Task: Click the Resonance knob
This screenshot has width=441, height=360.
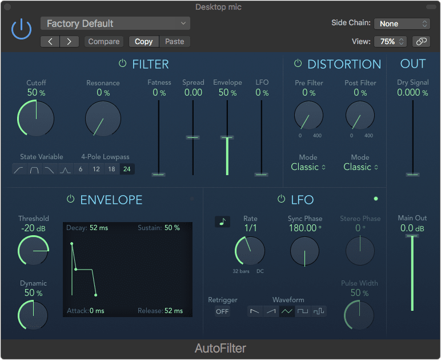Action: pos(103,118)
